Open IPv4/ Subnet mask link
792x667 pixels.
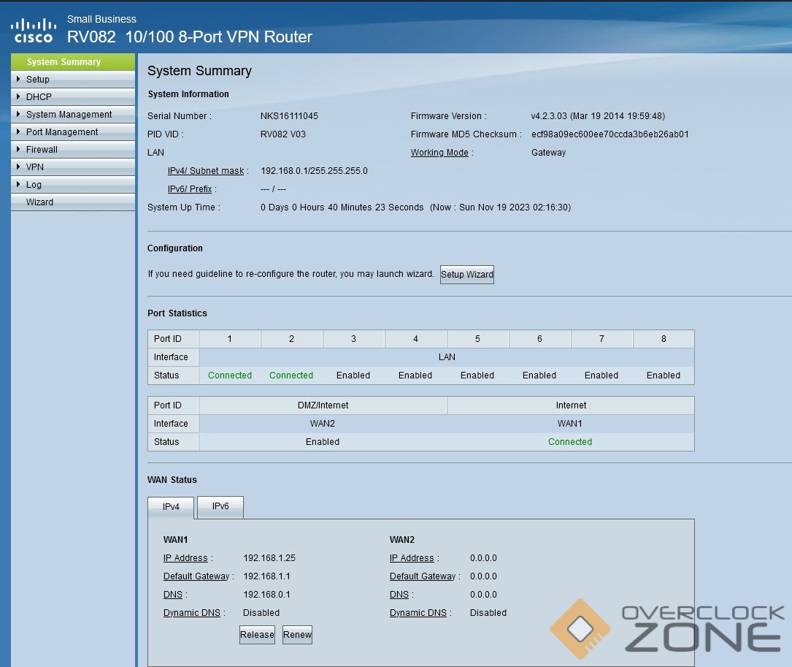pyautogui.click(x=206, y=171)
